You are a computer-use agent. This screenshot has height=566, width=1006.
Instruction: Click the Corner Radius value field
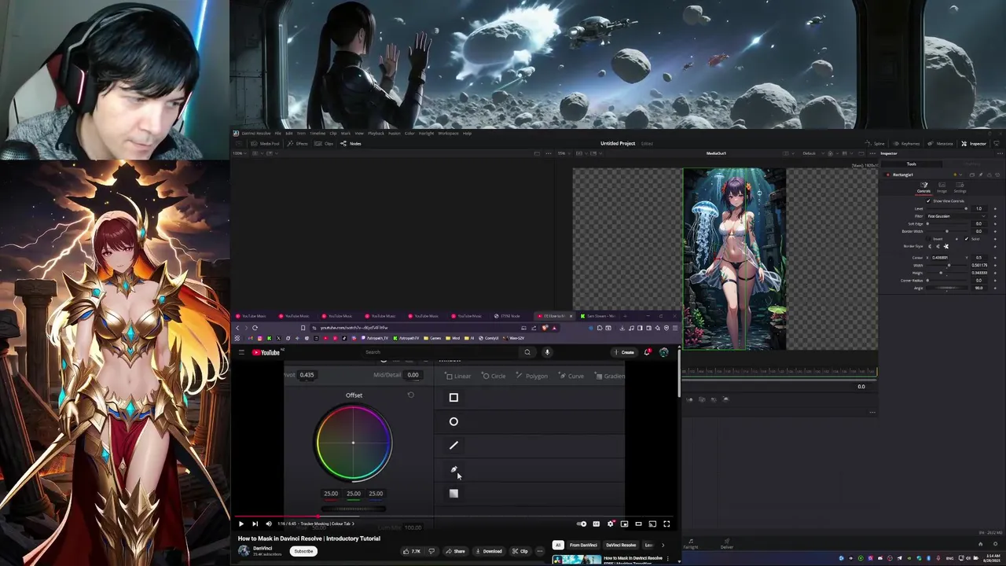coord(979,281)
